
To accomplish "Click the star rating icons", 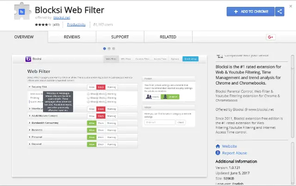I will [43, 24].
